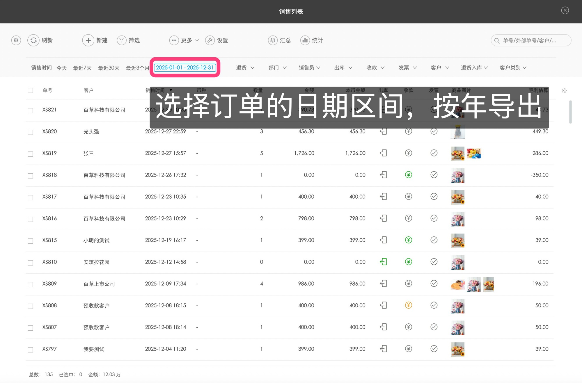Expand the 出库 filter dropdown
The width and height of the screenshot is (582, 383).
343,68
